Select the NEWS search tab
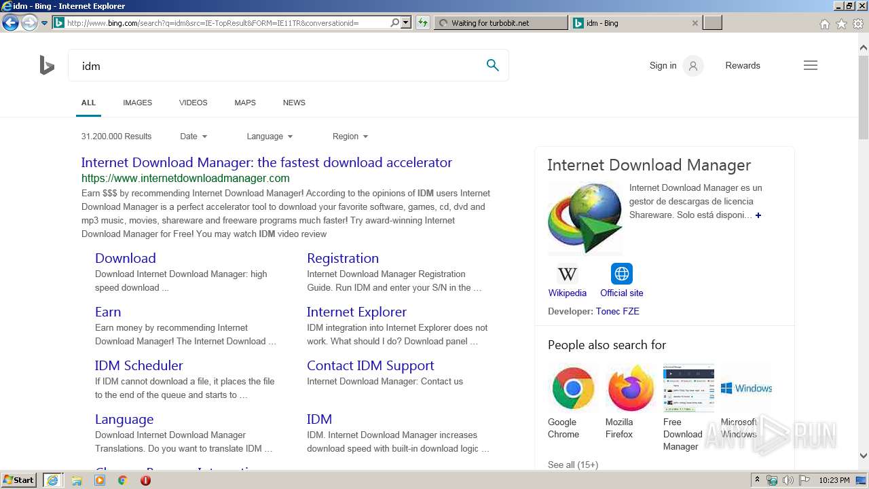 tap(294, 103)
